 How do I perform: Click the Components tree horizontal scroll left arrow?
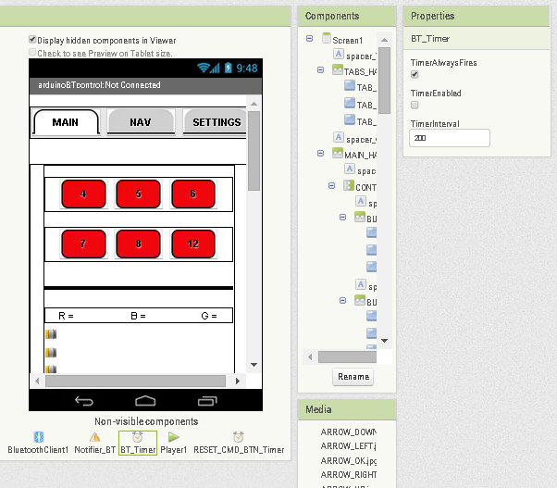tap(310, 357)
